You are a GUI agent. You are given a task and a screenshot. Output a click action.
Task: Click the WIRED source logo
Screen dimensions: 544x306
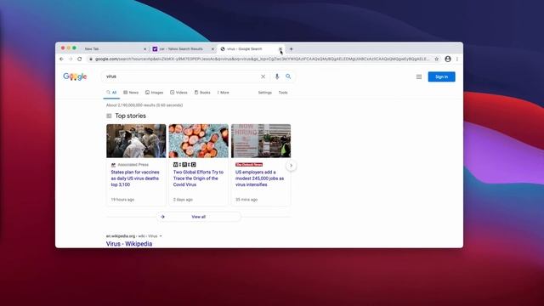click(x=184, y=165)
